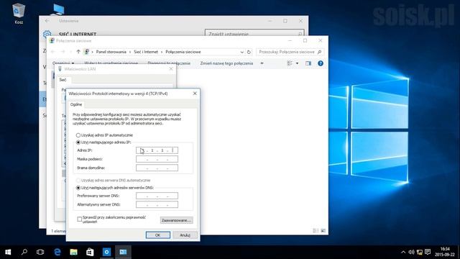Click Anuluj in TCP/IPv4 dialog
The width and height of the screenshot is (460, 259).
(x=185, y=235)
